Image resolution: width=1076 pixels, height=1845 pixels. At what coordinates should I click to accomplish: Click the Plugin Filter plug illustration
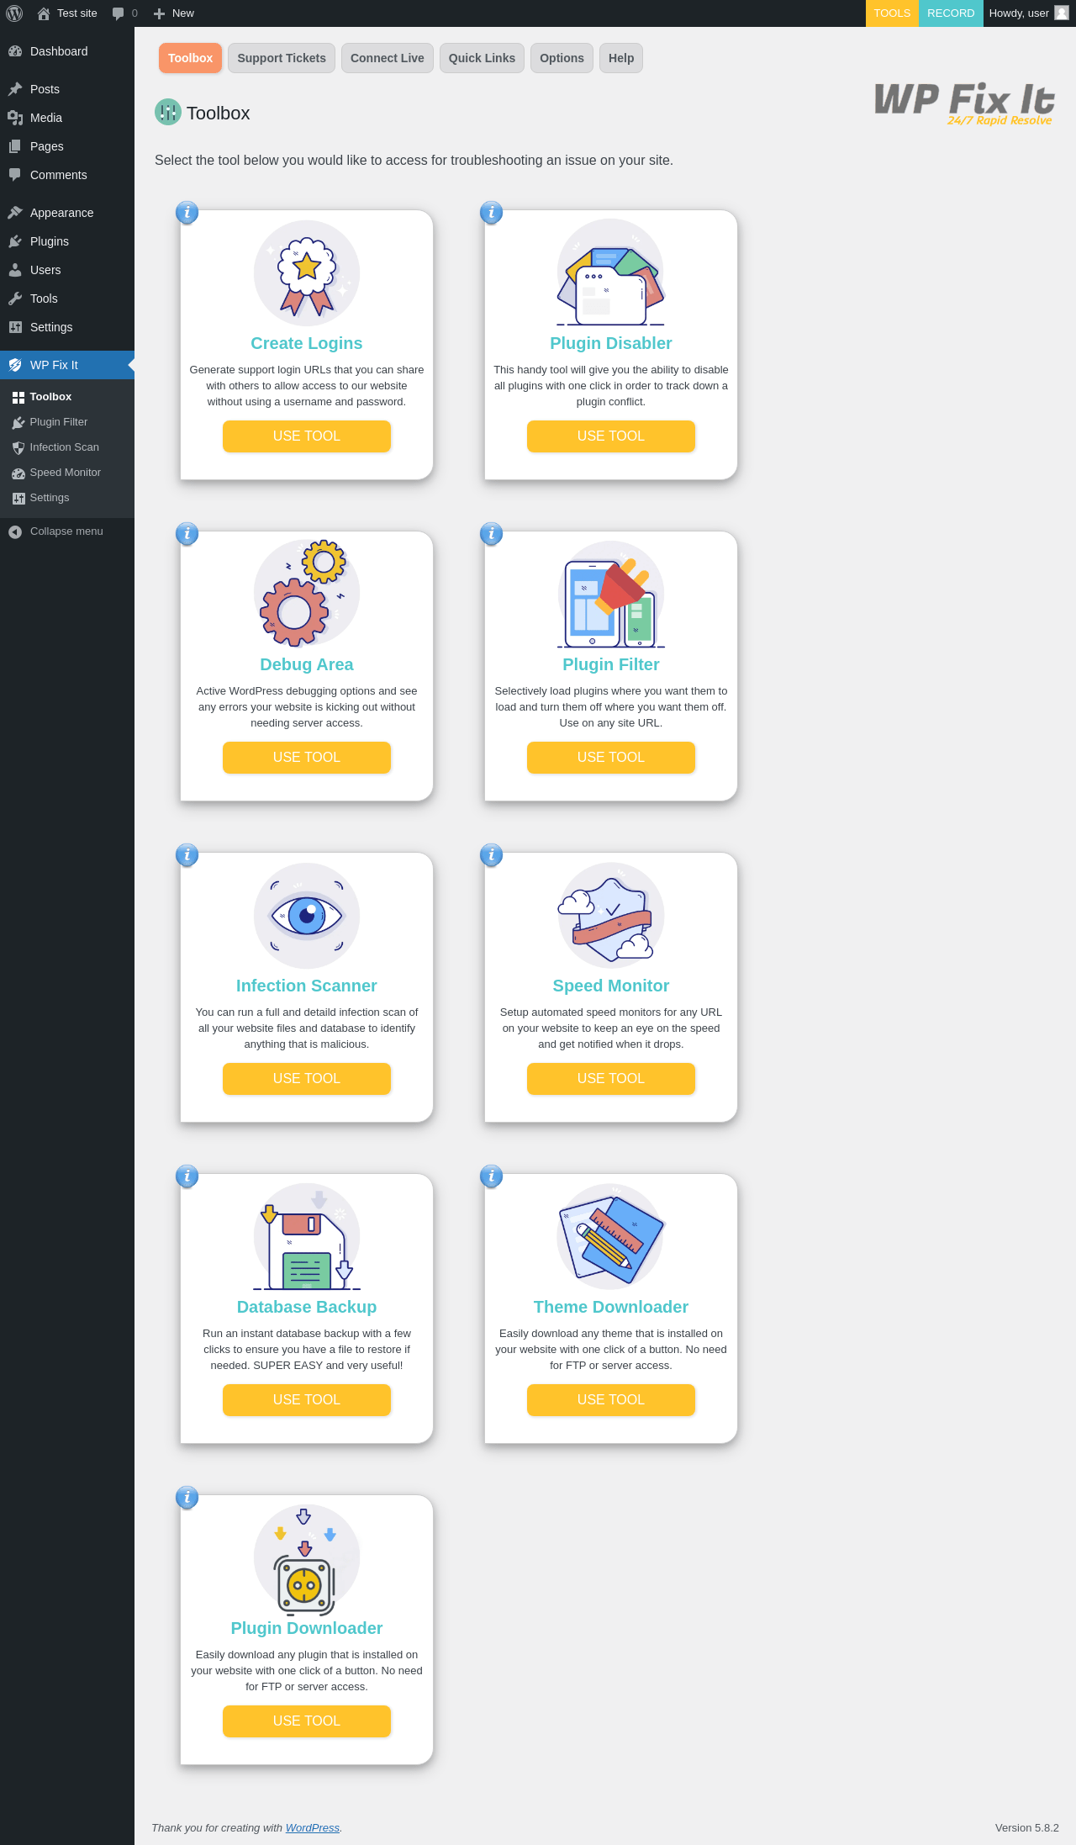611,595
